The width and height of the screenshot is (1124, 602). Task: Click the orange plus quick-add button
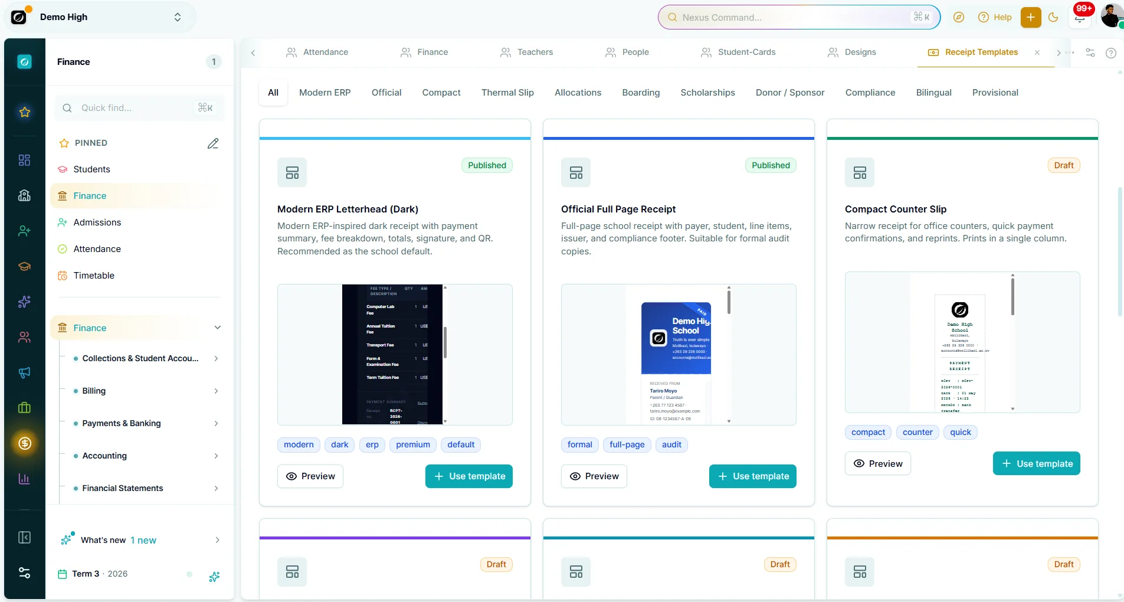[x=1031, y=17]
